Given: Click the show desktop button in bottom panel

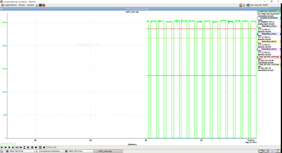Looking at the screenshot, I should click(2, 151).
